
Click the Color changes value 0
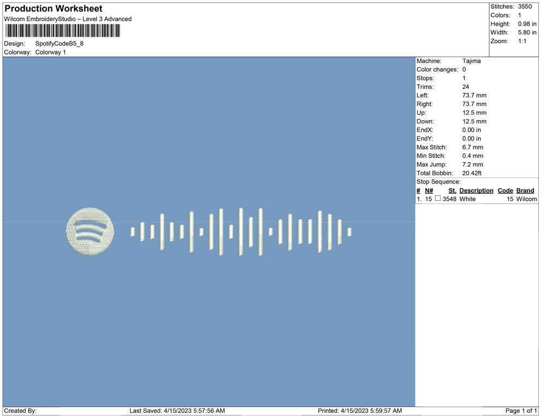point(464,70)
